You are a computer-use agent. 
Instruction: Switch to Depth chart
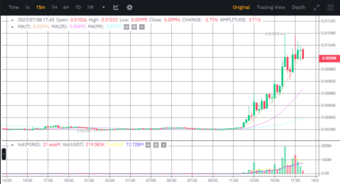[298, 7]
